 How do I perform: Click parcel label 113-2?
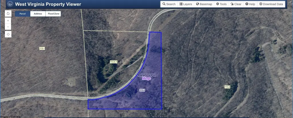[227, 87]
